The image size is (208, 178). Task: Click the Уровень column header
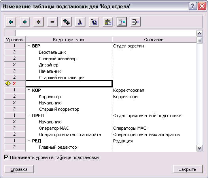pyautogui.click(x=15, y=40)
